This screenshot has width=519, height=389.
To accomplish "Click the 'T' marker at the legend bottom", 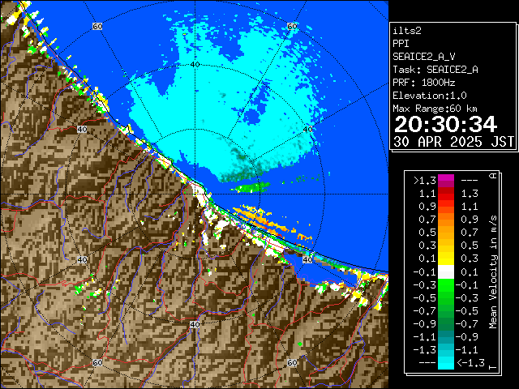I will point(493,367).
